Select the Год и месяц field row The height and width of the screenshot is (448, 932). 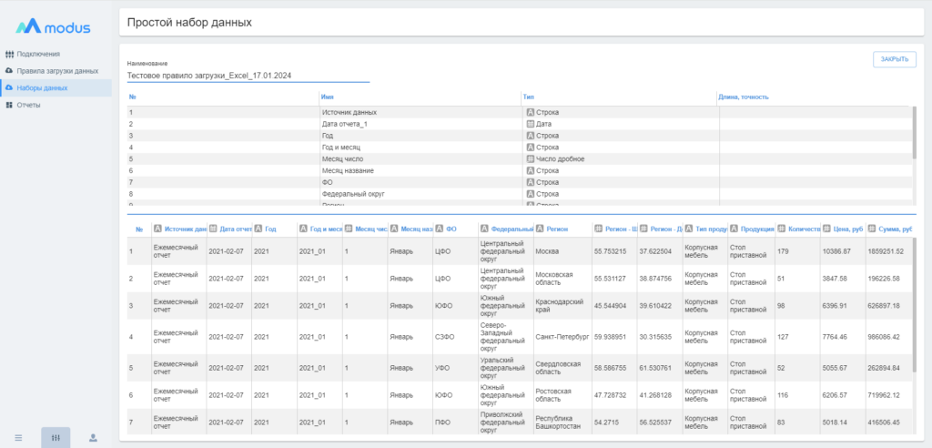pos(518,147)
